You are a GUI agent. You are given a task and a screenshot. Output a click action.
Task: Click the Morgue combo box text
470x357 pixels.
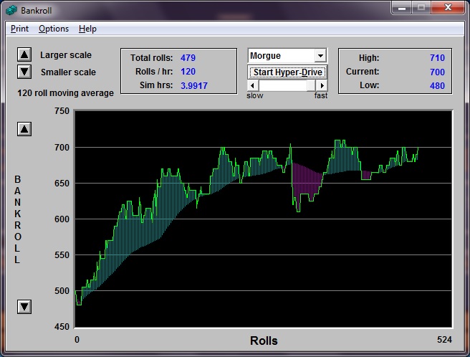281,56
